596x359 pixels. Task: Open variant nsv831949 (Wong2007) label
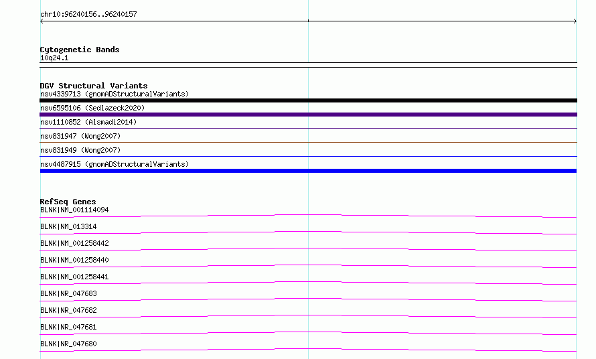pyautogui.click(x=80, y=150)
